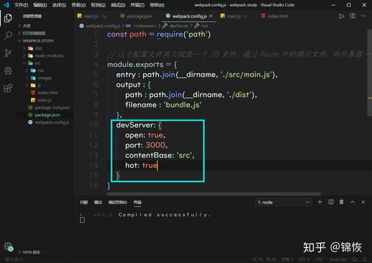Image resolution: width=372 pixels, height=263 pixels.
Task: Switch to the index.html editor tab
Action: (275, 16)
